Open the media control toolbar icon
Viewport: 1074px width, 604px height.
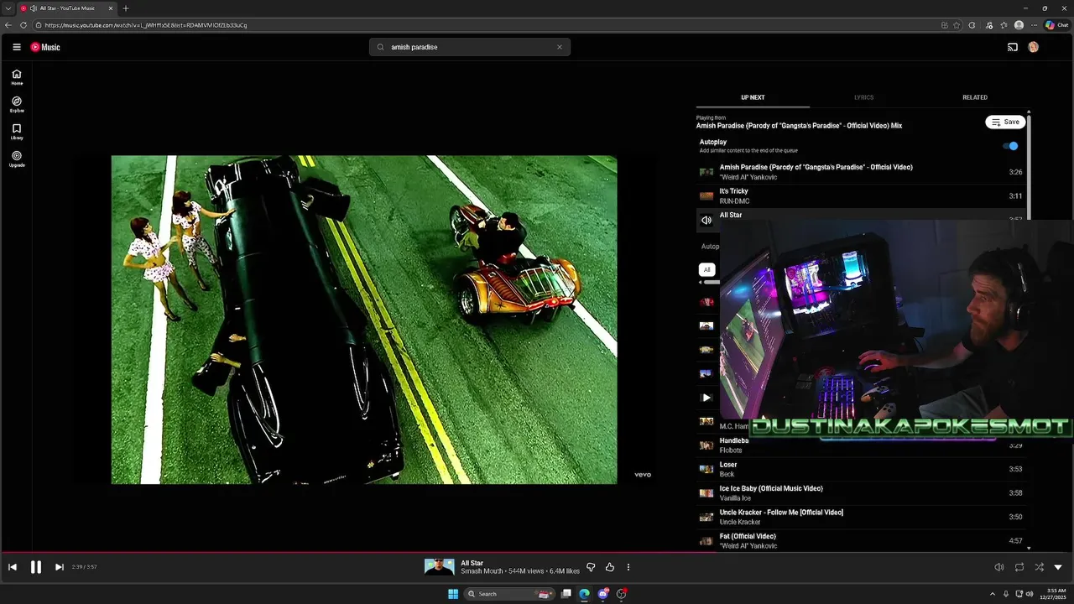click(989, 25)
